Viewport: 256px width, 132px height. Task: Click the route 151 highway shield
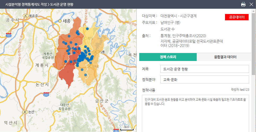(8, 35)
